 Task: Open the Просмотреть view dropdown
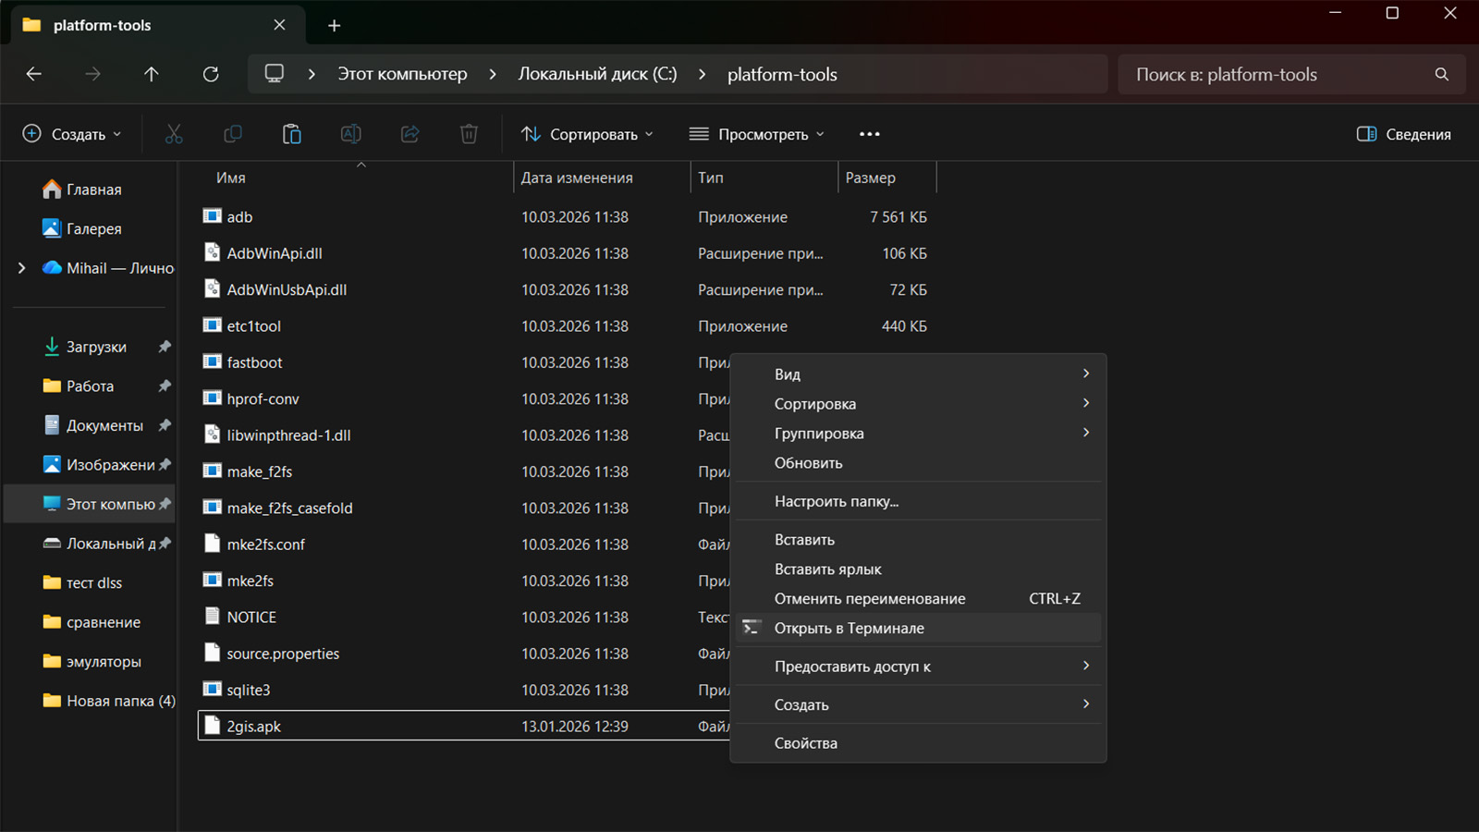[756, 134]
